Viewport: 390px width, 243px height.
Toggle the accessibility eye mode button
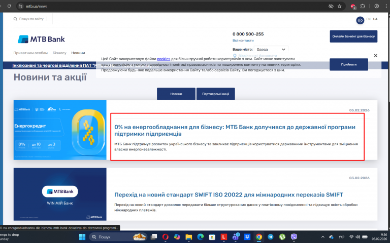(x=360, y=20)
